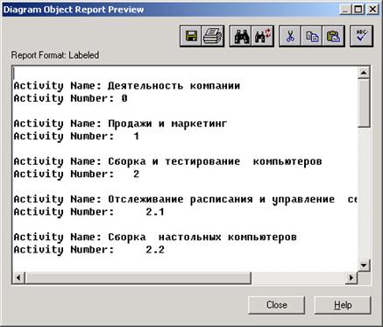Click the horizontal scrollbar left arrow
Viewport: 383px width, 327px height.
pos(18,278)
